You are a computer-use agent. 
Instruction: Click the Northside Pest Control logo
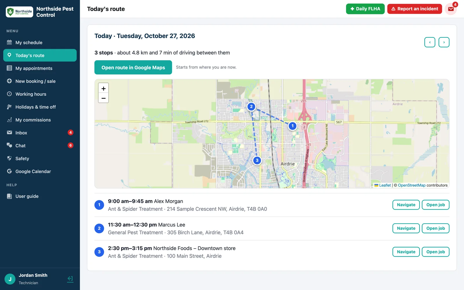[19, 12]
